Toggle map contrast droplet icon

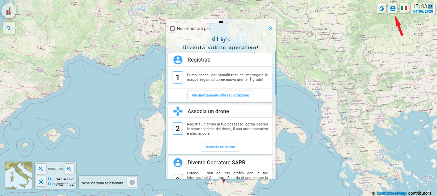pos(382,8)
